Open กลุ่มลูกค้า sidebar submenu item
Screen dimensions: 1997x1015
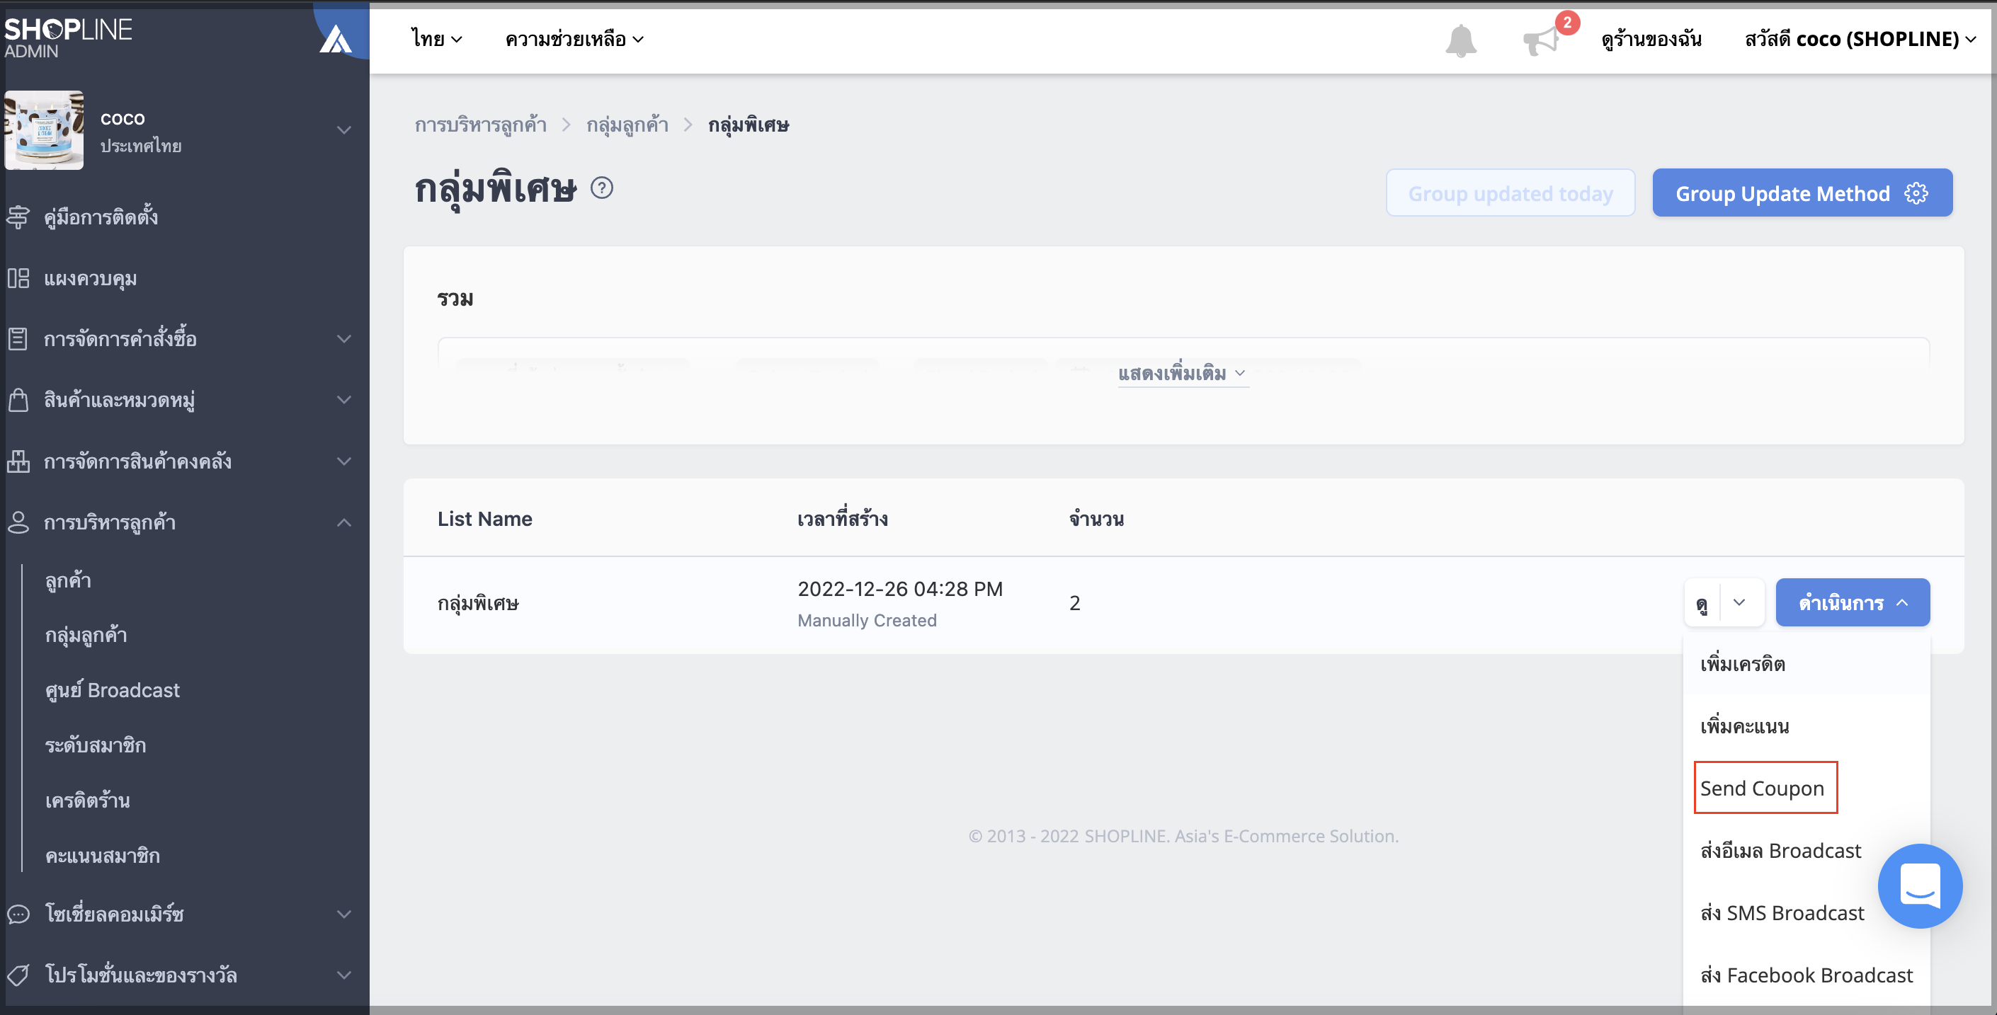86,636
